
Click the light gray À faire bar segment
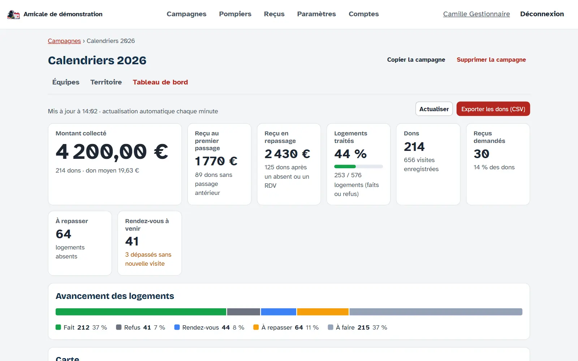436,312
